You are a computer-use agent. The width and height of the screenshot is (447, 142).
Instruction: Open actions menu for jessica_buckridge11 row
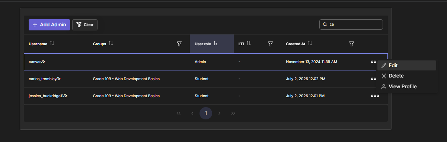click(375, 96)
